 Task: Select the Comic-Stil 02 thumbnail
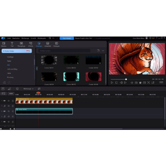[71, 60]
